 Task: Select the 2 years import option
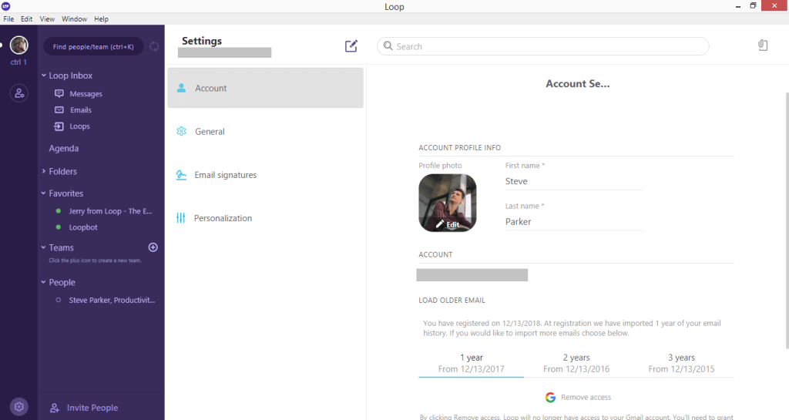coord(576,363)
